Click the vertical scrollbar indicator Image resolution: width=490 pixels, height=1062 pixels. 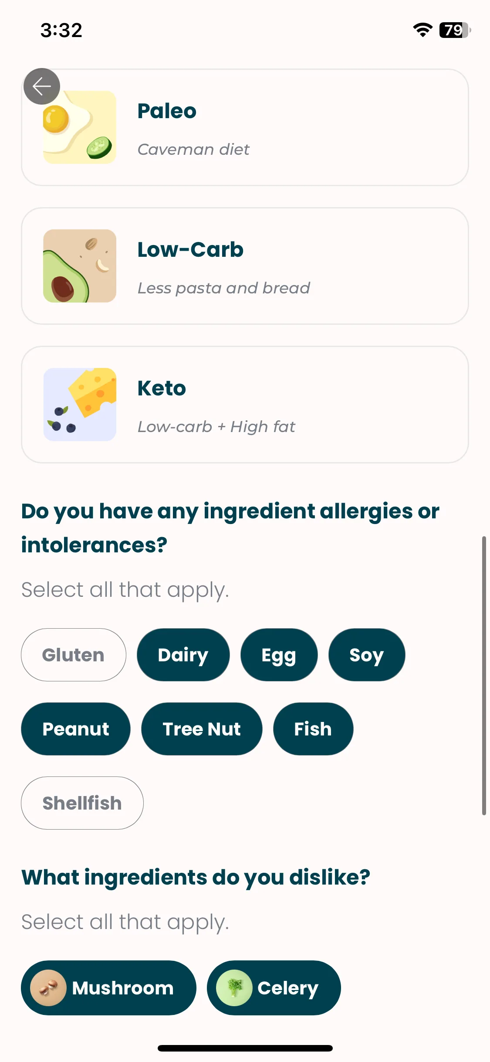[484, 676]
